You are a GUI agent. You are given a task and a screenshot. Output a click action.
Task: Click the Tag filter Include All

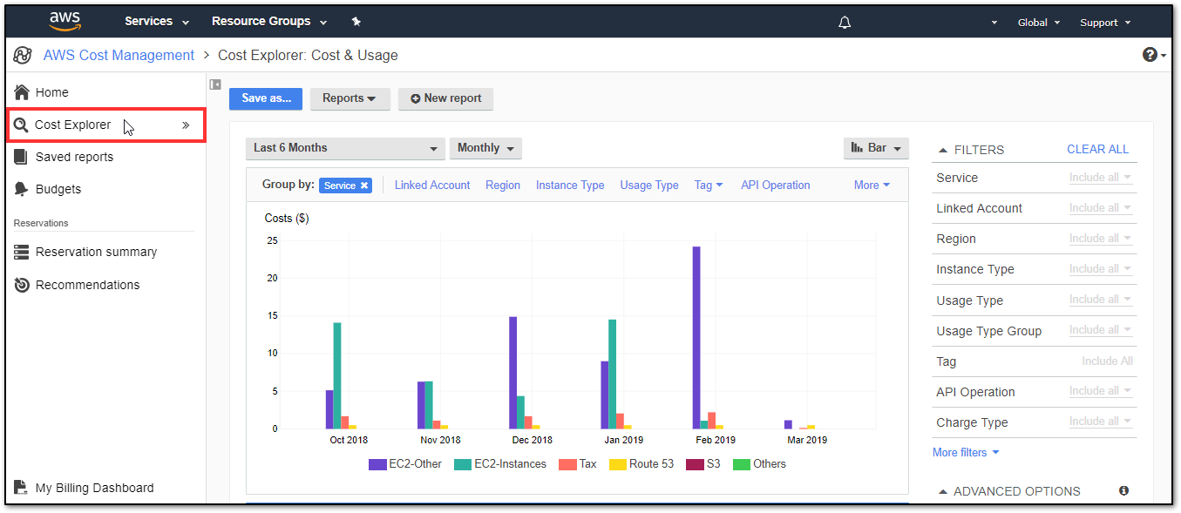1107,361
